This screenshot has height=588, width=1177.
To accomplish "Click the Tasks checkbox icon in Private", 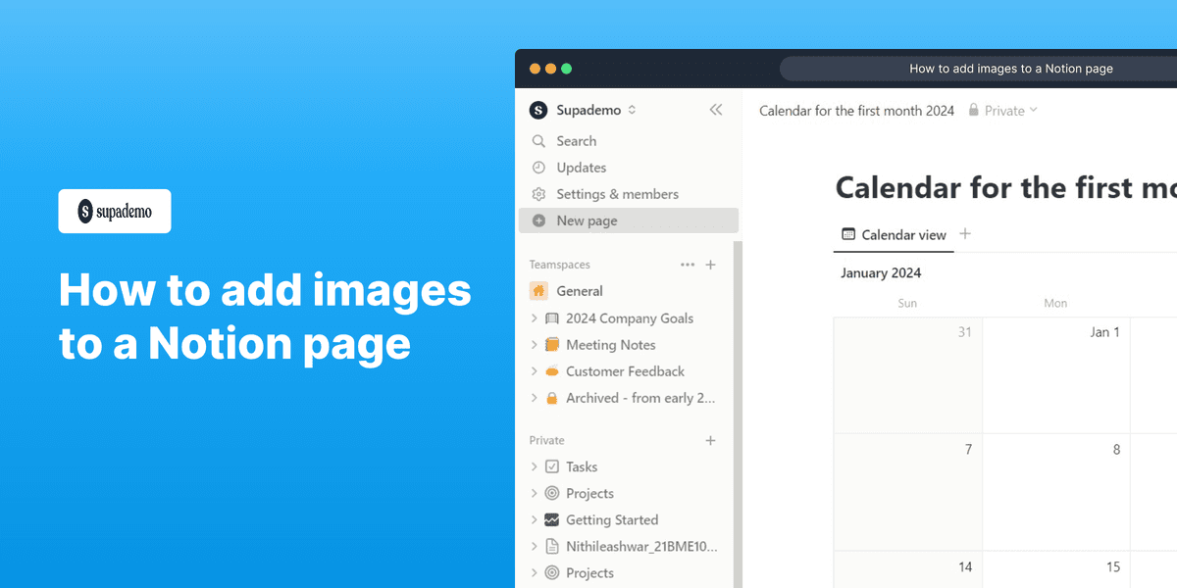I will pyautogui.click(x=552, y=466).
